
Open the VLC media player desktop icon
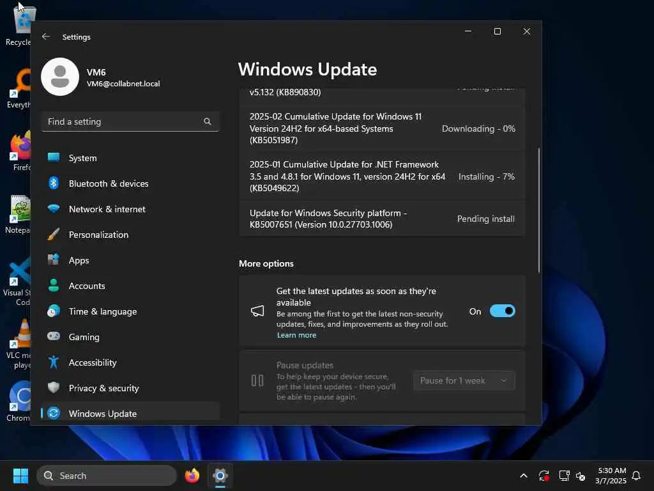point(19,345)
